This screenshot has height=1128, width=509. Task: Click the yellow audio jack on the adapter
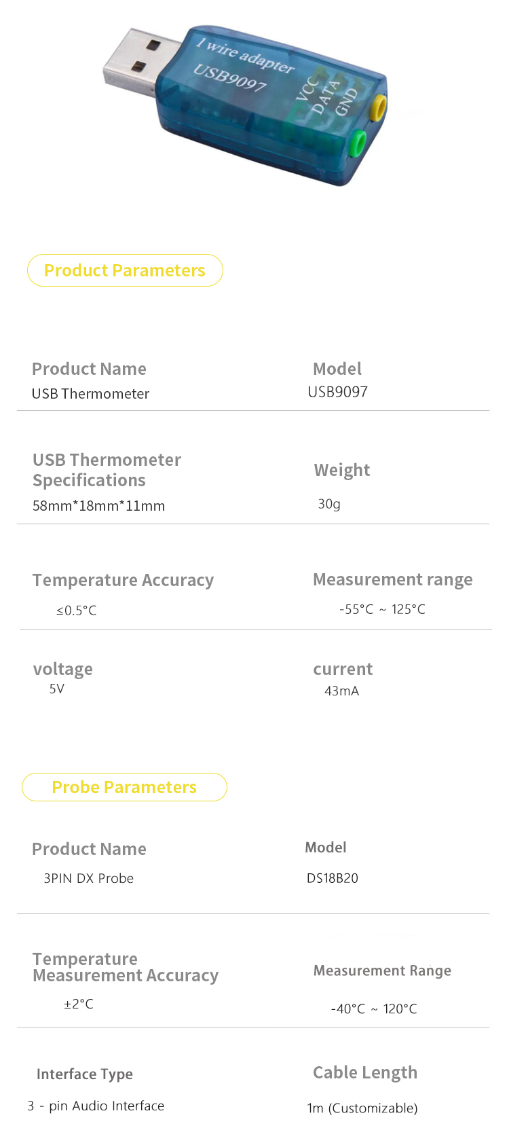point(377,107)
